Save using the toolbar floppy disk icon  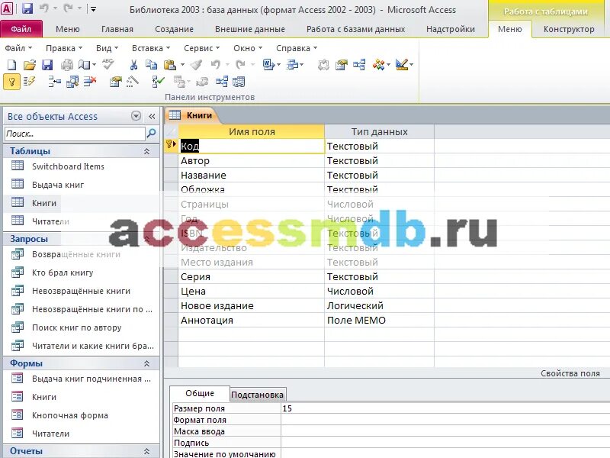[47, 65]
